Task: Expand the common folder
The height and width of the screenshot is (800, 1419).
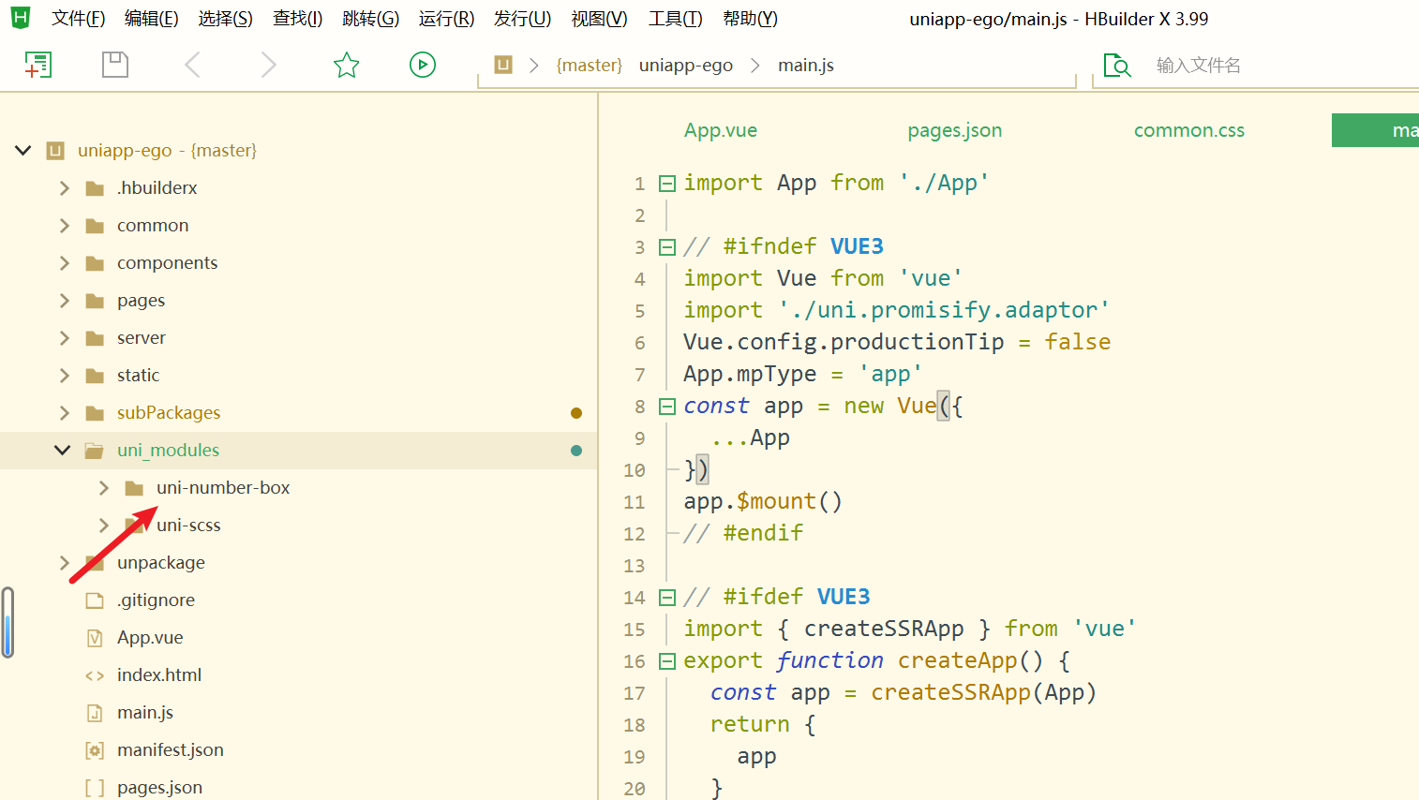Action: [64, 226]
